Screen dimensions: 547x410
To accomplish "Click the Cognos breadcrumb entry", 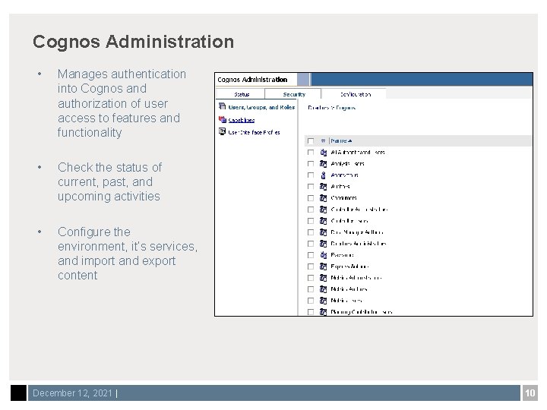I will point(346,108).
